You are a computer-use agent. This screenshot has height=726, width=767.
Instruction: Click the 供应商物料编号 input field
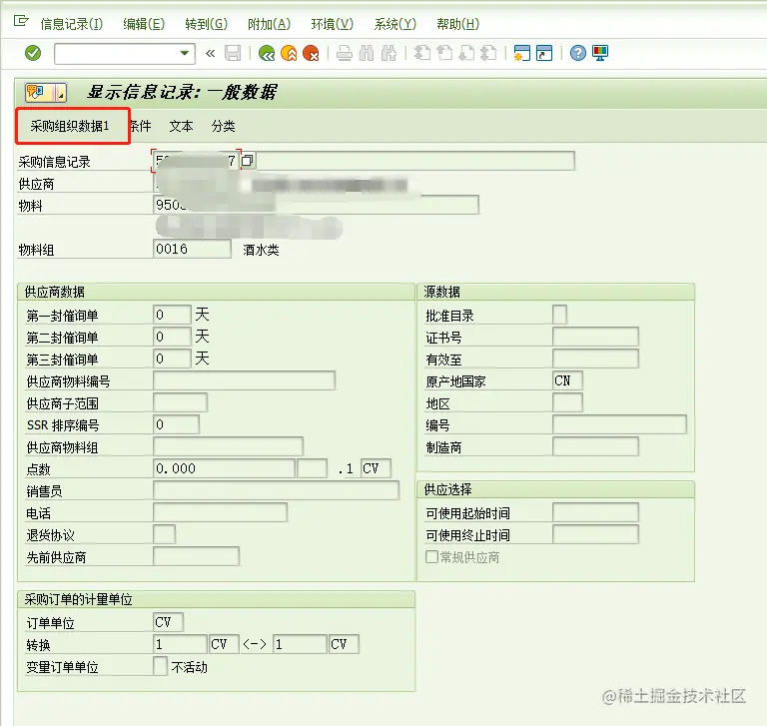(x=244, y=380)
